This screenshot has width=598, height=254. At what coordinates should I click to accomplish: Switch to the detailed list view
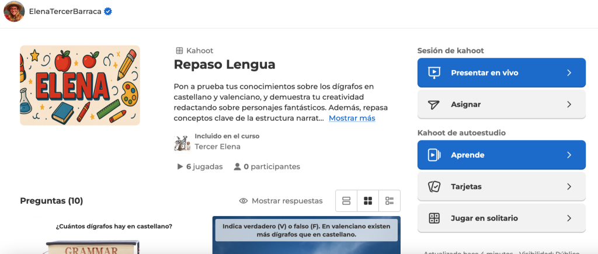point(390,201)
